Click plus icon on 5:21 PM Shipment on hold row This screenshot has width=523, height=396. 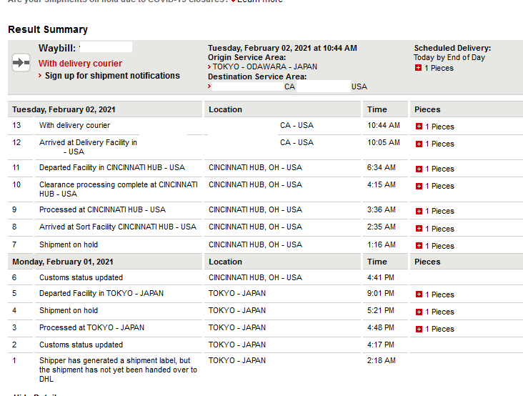tap(419, 312)
